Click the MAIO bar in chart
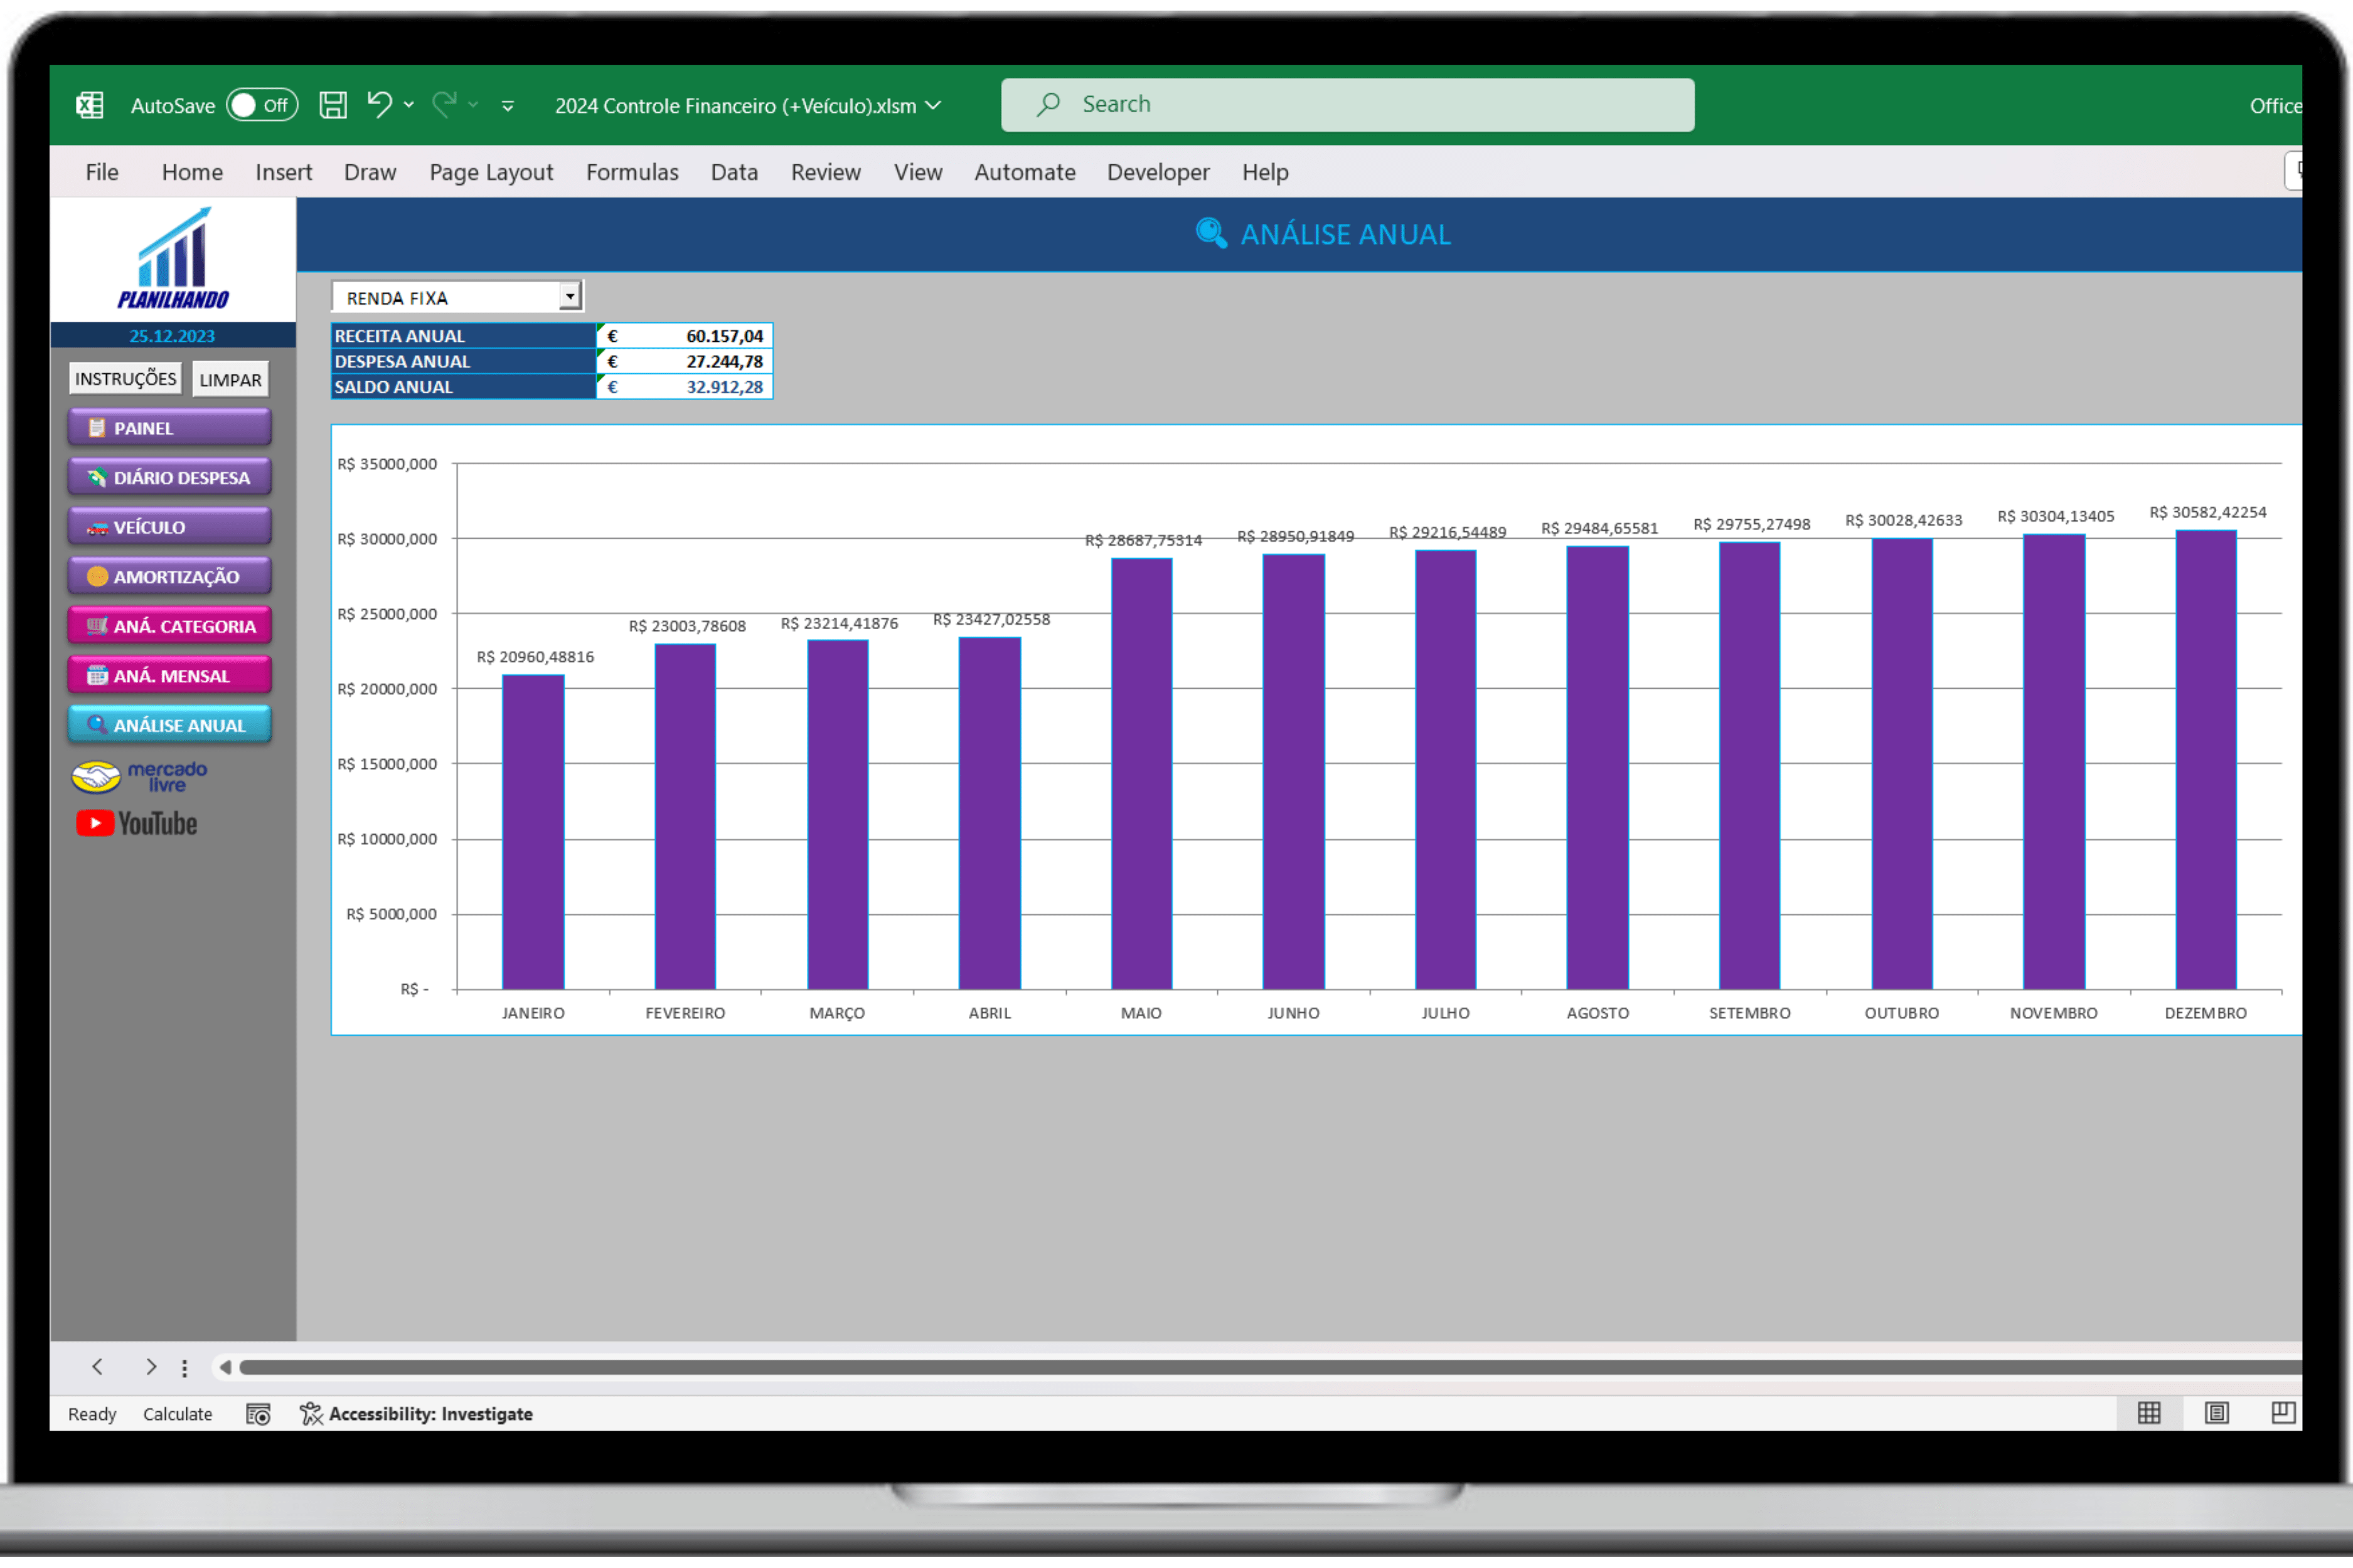Image resolution: width=2353 pixels, height=1568 pixels. coord(1141,774)
